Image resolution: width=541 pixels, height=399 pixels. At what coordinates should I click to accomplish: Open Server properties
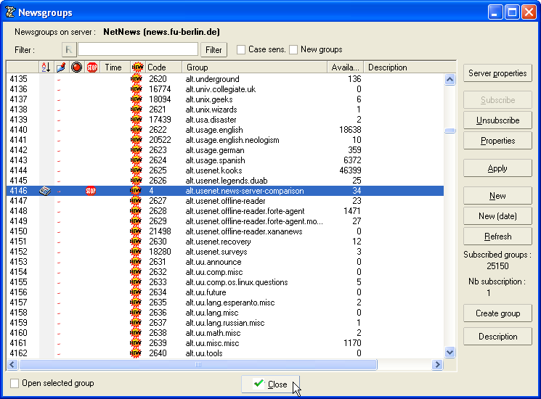click(x=497, y=73)
